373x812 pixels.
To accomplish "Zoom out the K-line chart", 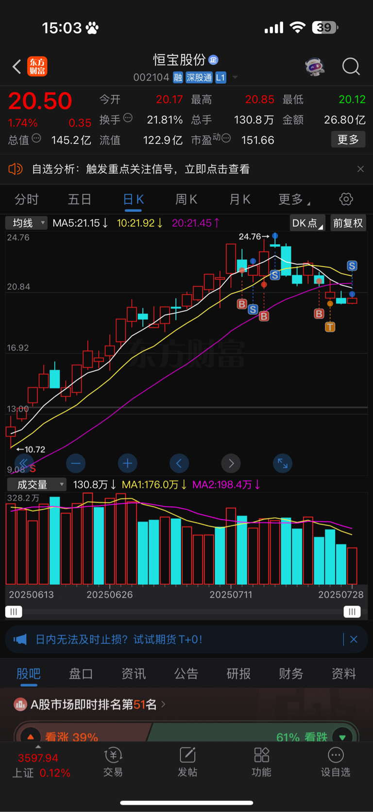I will click(x=76, y=463).
